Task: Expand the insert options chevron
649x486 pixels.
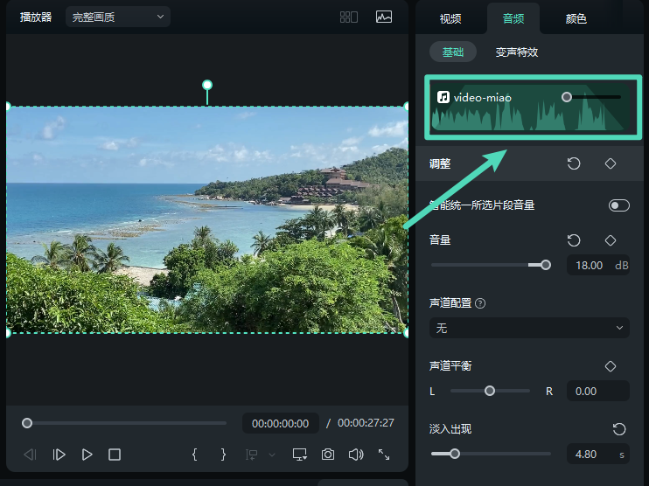Action: click(x=272, y=455)
